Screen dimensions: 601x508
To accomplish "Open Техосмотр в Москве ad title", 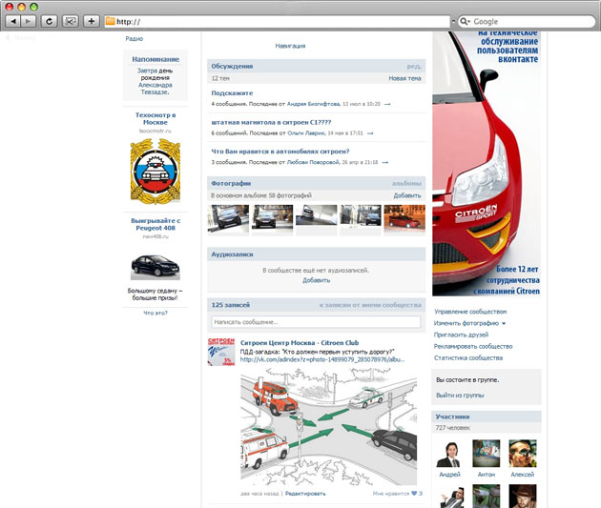I will (x=155, y=119).
